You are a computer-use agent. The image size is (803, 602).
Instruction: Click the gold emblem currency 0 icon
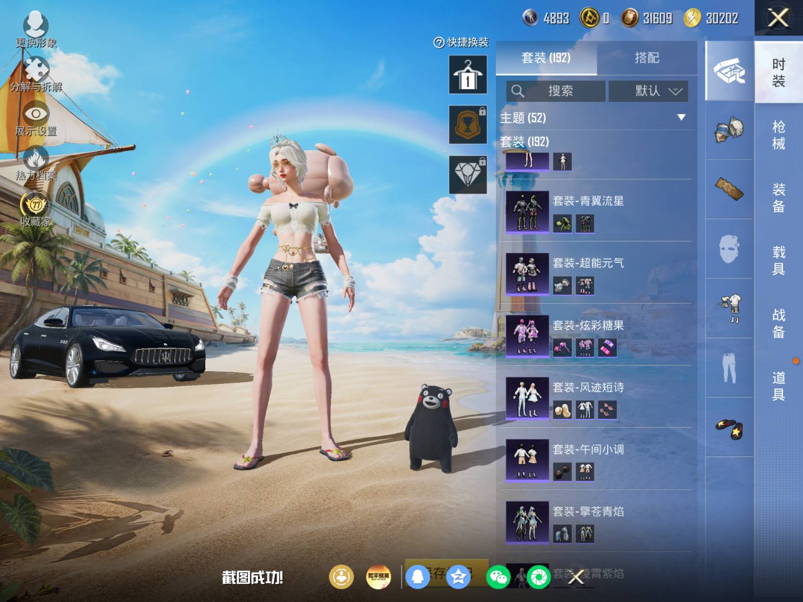coord(590,18)
